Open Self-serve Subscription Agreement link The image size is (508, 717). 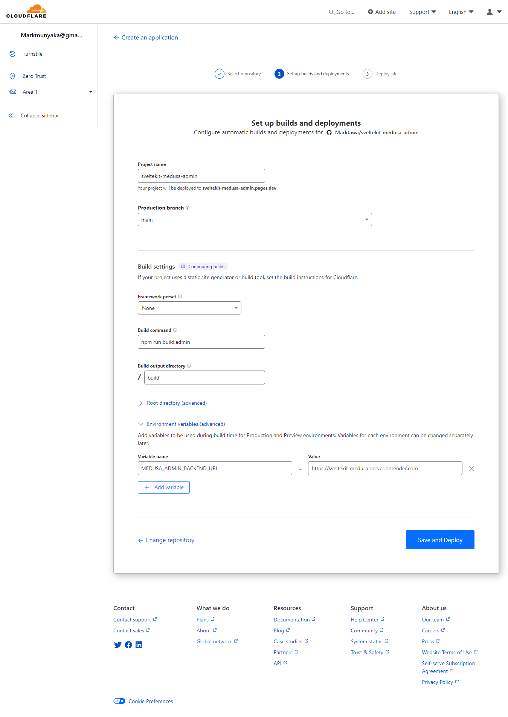coord(448,667)
